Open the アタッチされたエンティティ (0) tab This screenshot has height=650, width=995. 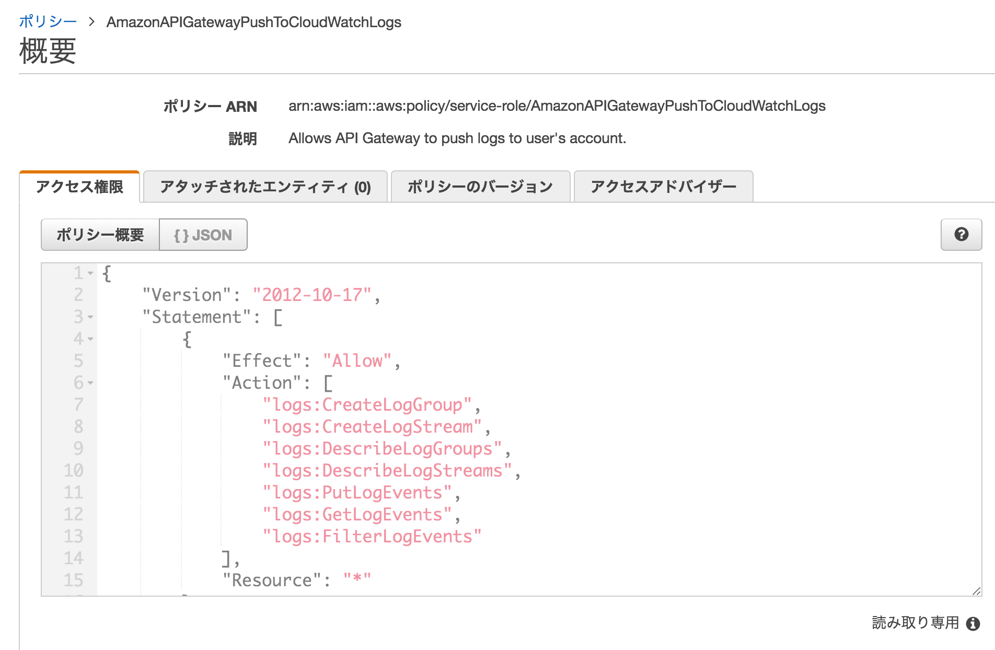coord(265,187)
